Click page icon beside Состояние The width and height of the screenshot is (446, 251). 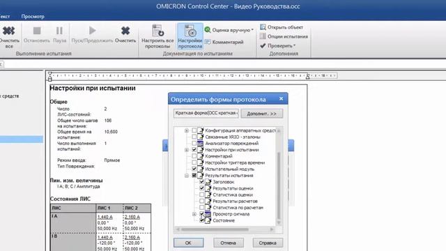pyautogui.click(x=208, y=220)
